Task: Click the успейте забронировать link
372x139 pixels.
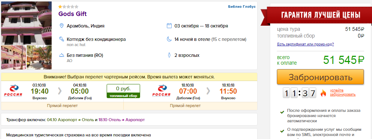Action: coord(343,92)
